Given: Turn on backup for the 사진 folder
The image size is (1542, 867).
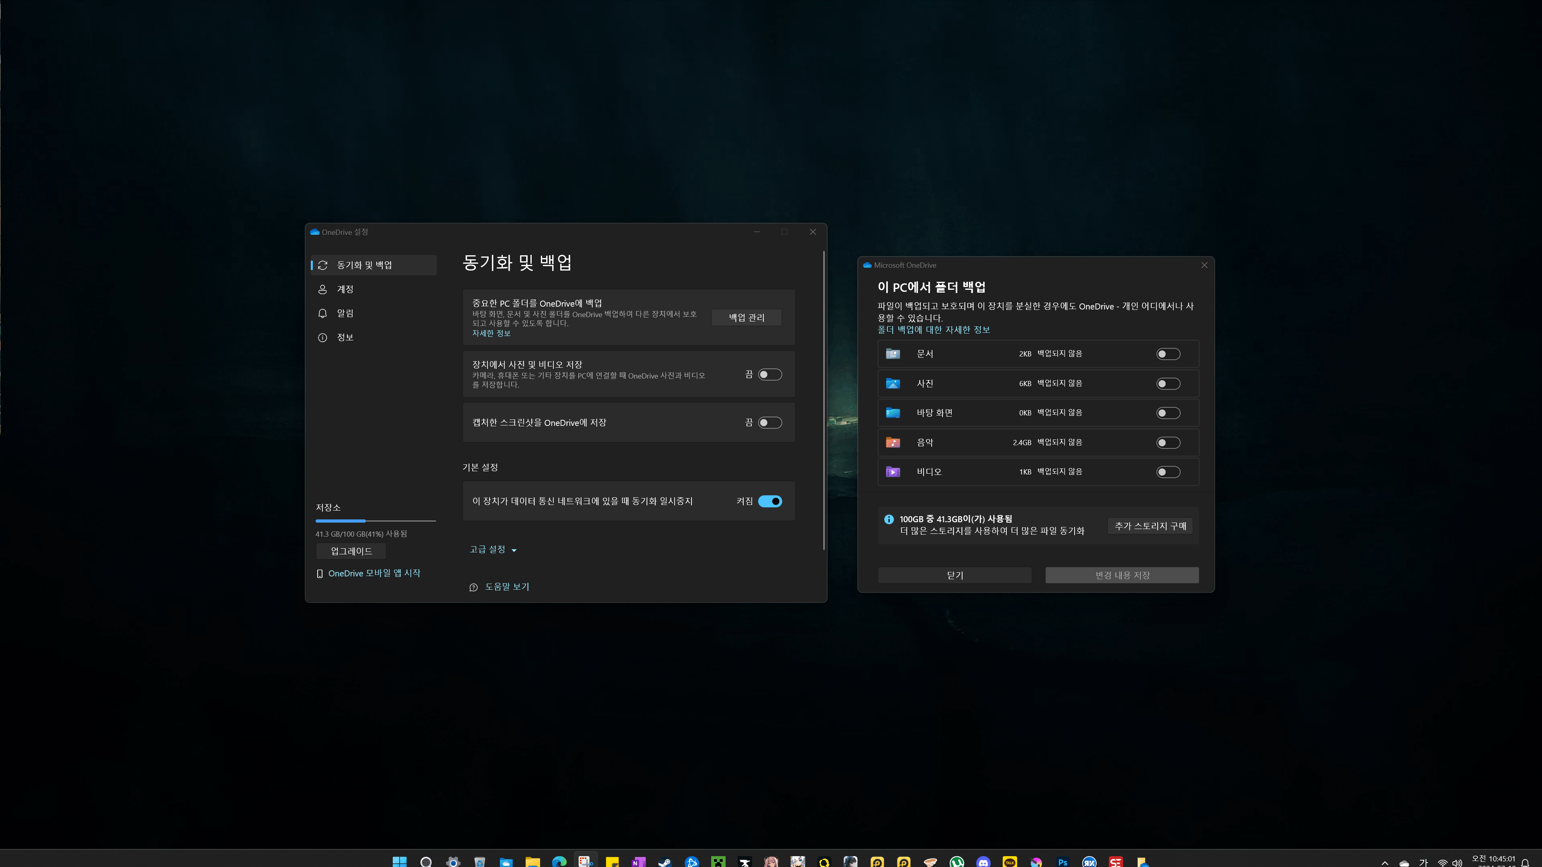Looking at the screenshot, I should coord(1168,384).
